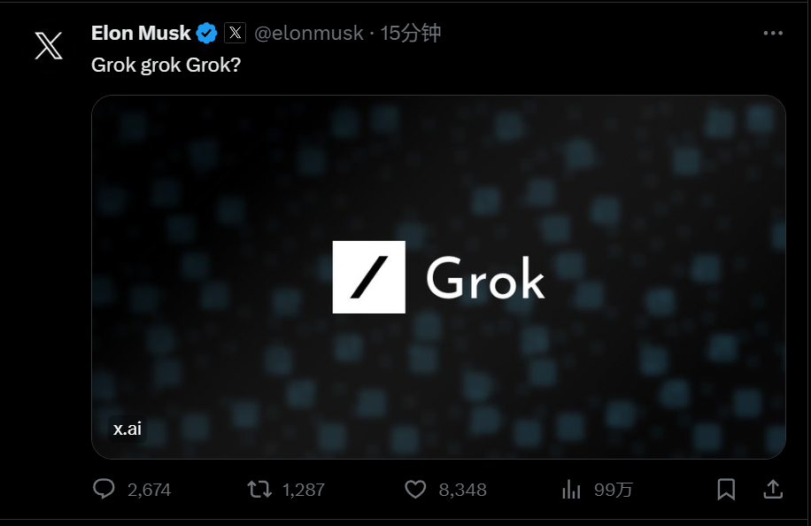Click the blue verified checkmark badge
Screen dimensions: 811x526
point(206,33)
